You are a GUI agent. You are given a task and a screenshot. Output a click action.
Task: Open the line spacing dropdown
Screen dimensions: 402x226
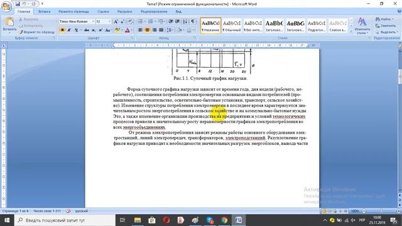170,30
